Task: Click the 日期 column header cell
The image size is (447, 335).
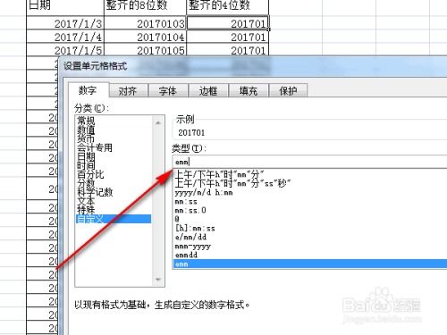Action: tap(65, 6)
